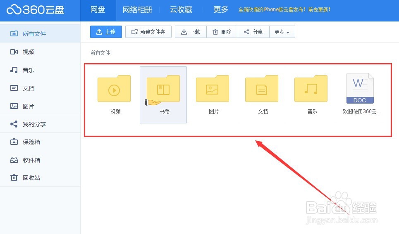Click the 所有文件 breadcrumb path
This screenshot has width=399, height=234.
100,53
